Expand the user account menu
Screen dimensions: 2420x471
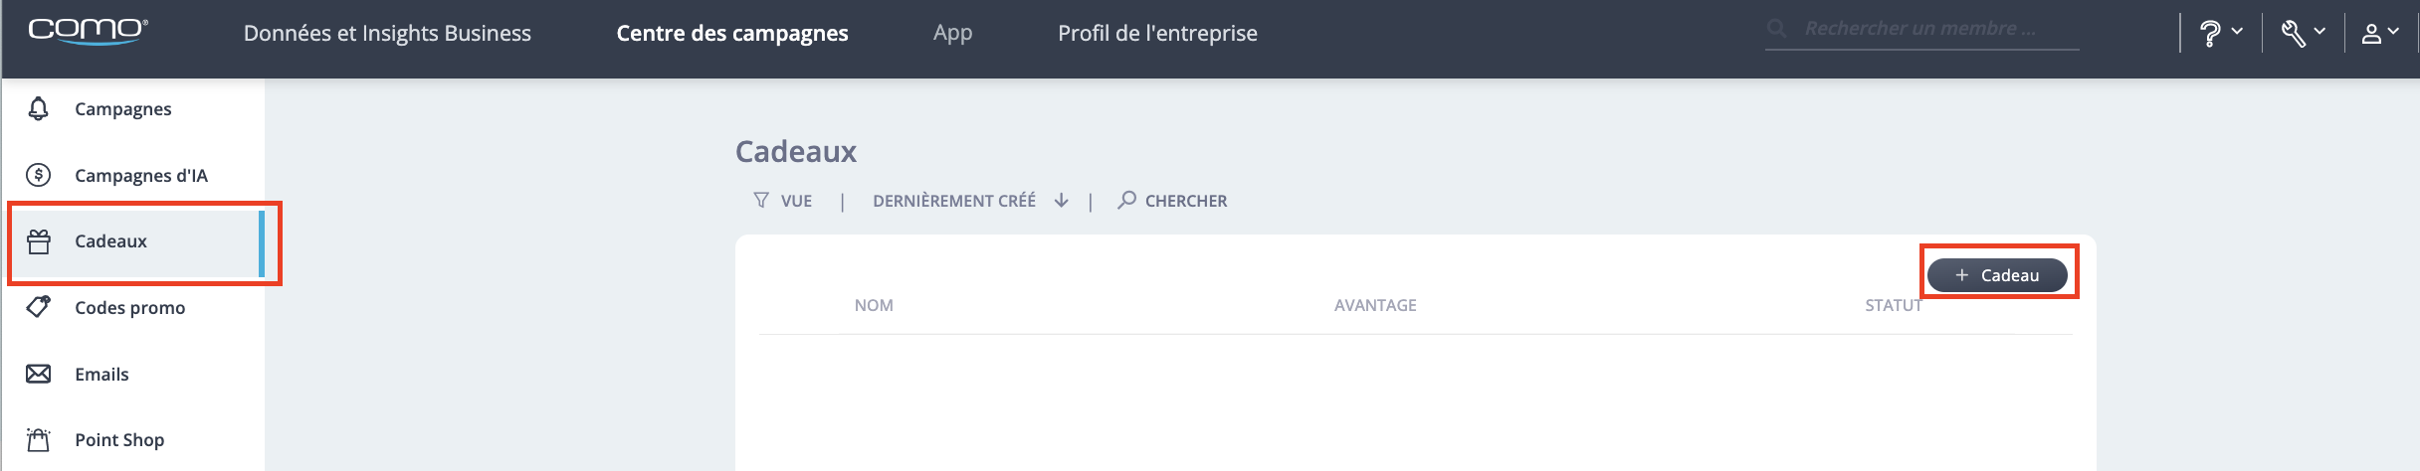point(2380,33)
